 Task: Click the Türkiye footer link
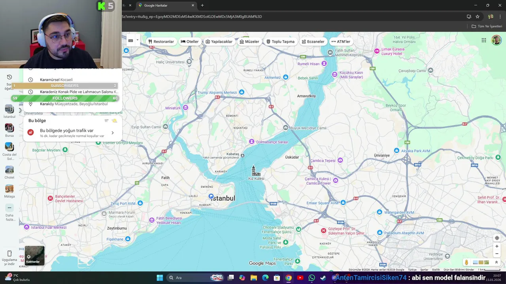pos(412,270)
